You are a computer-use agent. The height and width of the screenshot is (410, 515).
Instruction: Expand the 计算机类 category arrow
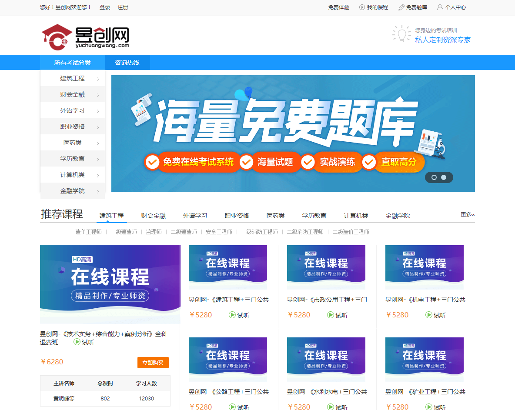pos(98,175)
